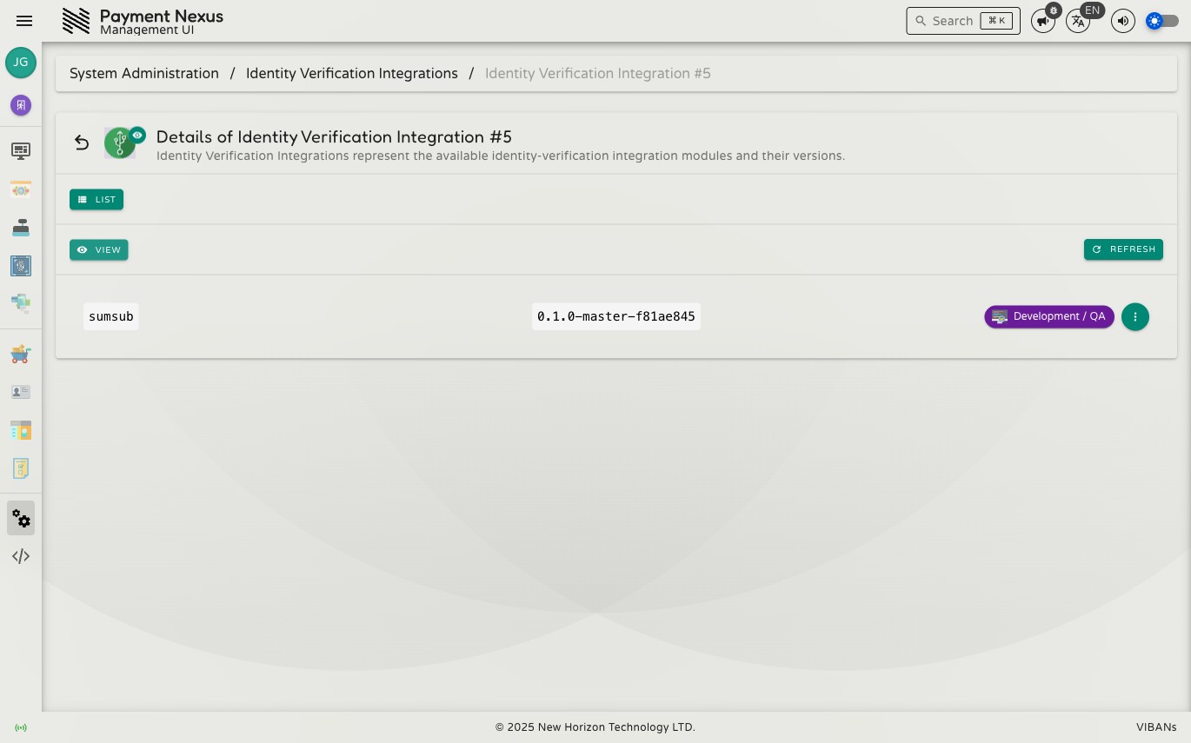Click the VIEW button

(99, 250)
